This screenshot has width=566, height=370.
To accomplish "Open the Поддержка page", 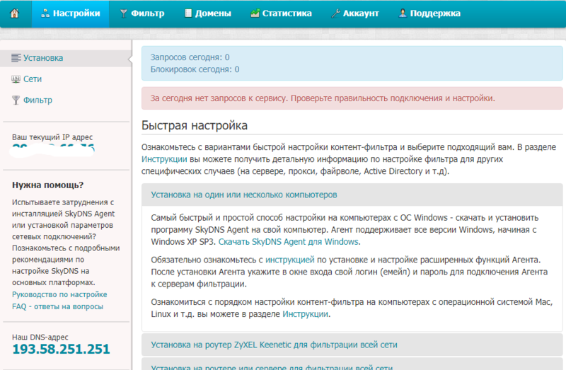I will (x=429, y=13).
